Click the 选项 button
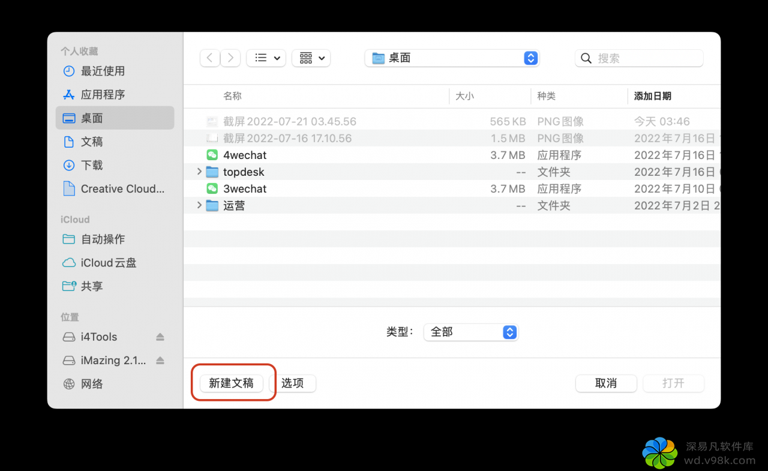 292,383
